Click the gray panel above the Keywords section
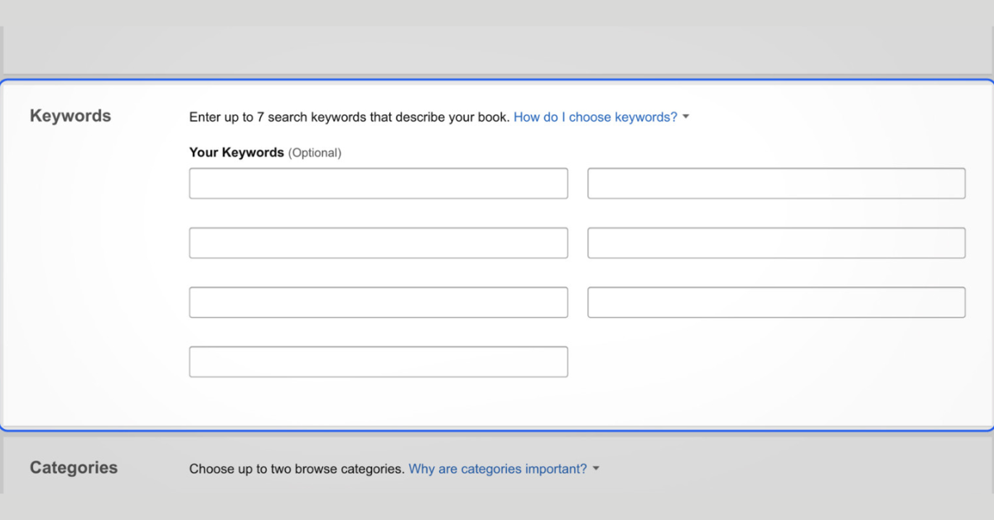Screen dimensions: 994x520 tap(497, 50)
